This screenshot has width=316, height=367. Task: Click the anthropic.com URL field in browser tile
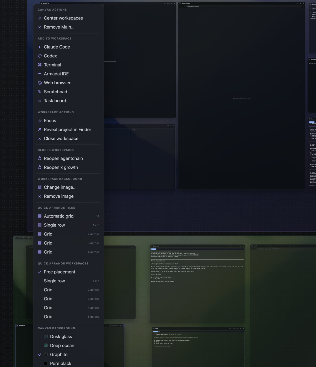coord(244,6)
